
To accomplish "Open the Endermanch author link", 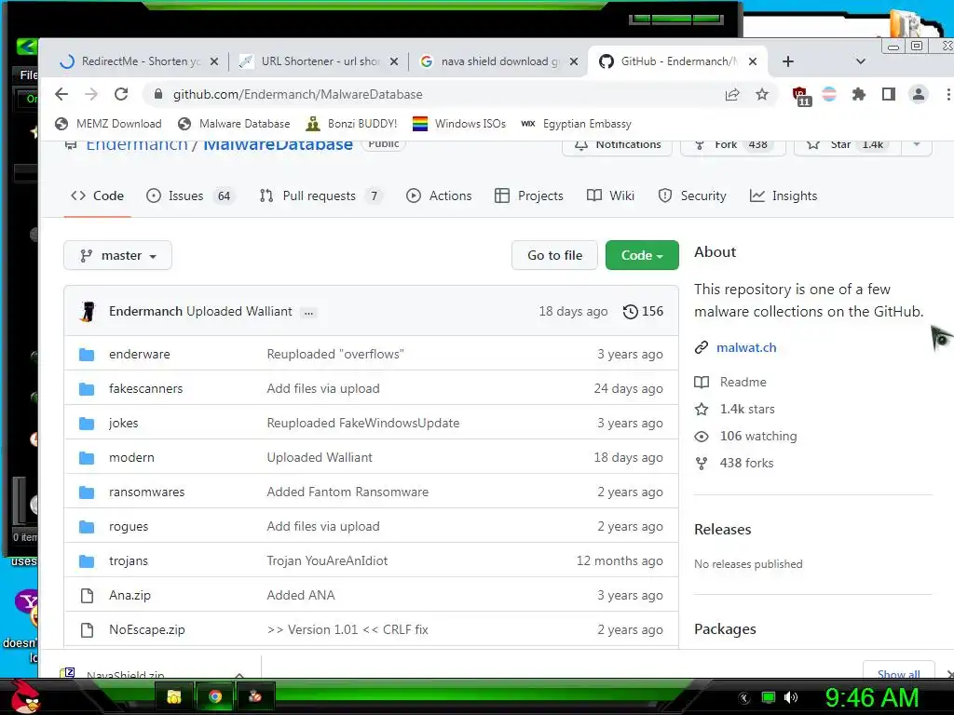I will pos(145,311).
